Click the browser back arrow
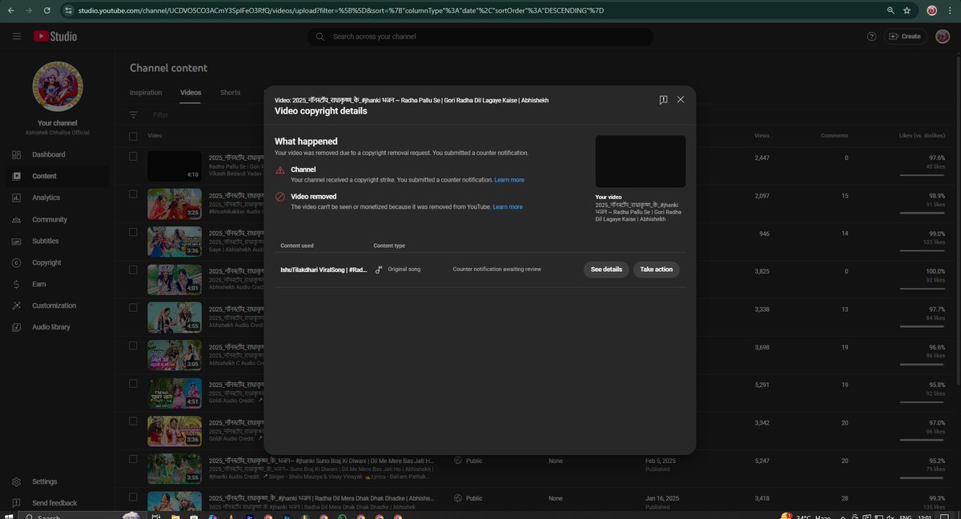Viewport: 961px width, 519px height. pyautogui.click(x=11, y=10)
